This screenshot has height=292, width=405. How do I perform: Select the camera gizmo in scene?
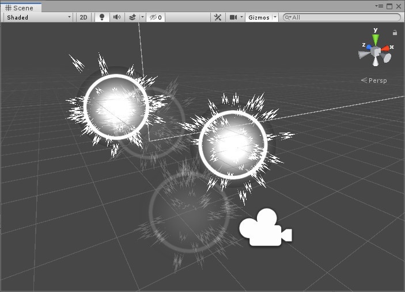[266, 227]
